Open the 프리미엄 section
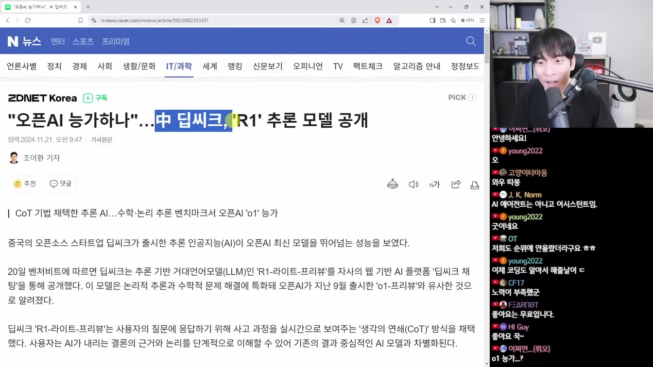 tap(116, 41)
